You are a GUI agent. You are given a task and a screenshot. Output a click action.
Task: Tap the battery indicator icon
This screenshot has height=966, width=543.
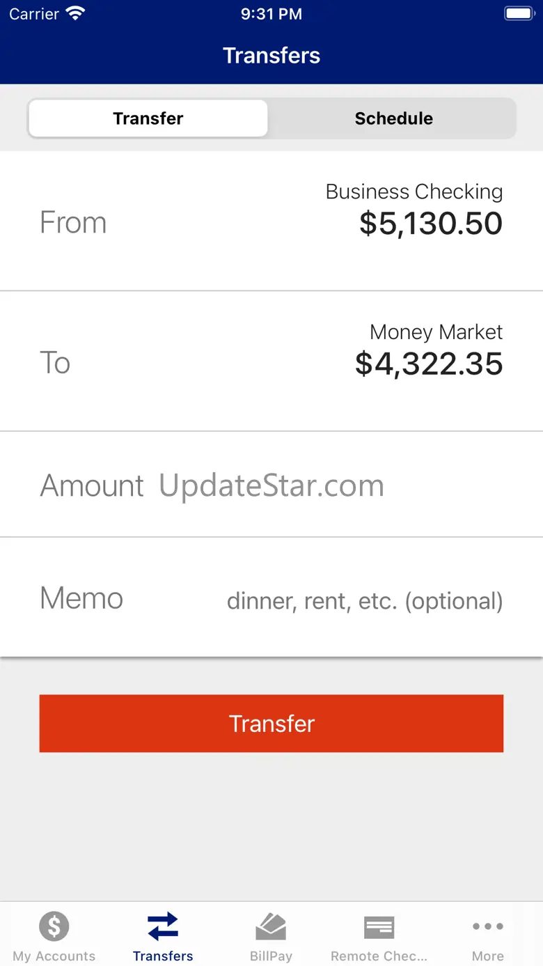point(518,14)
